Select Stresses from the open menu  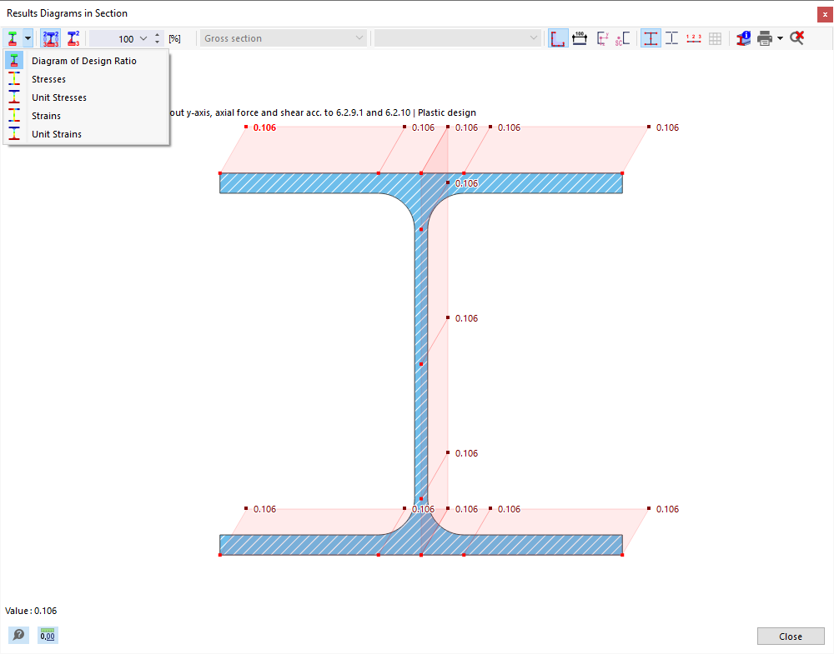pos(50,78)
